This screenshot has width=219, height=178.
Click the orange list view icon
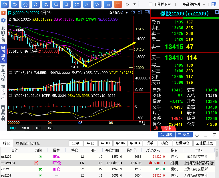click(x=118, y=4)
